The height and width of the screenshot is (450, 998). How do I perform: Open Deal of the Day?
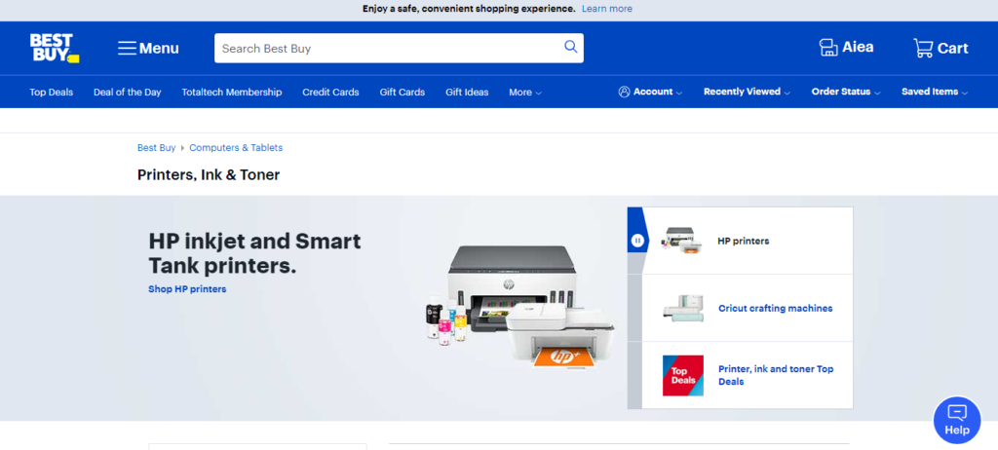128,93
